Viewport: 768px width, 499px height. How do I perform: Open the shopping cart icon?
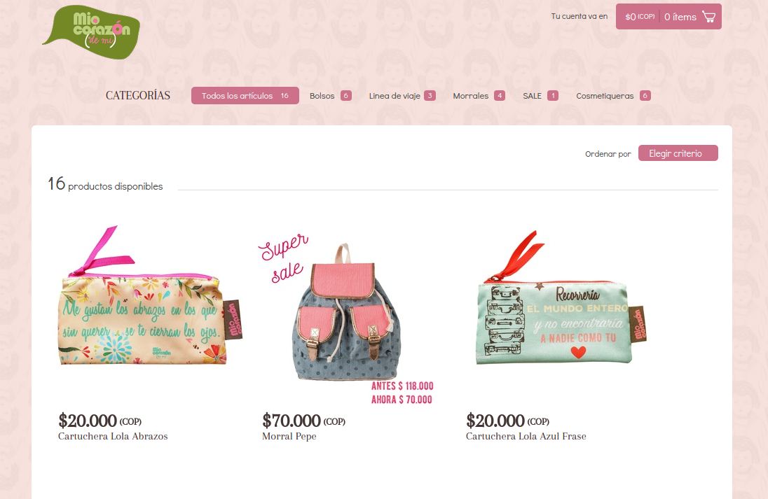pos(708,17)
